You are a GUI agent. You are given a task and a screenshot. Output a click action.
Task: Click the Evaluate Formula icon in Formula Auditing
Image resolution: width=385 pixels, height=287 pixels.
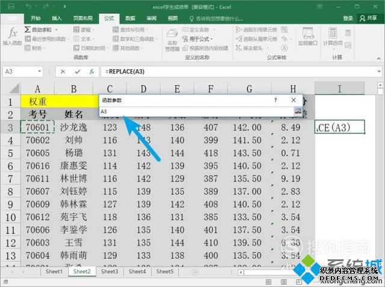pos(285,48)
